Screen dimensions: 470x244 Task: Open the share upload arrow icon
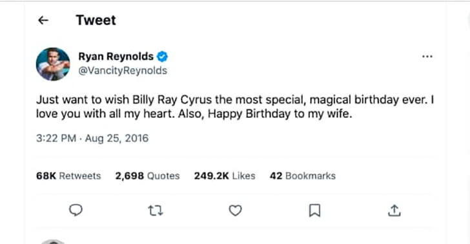click(394, 211)
